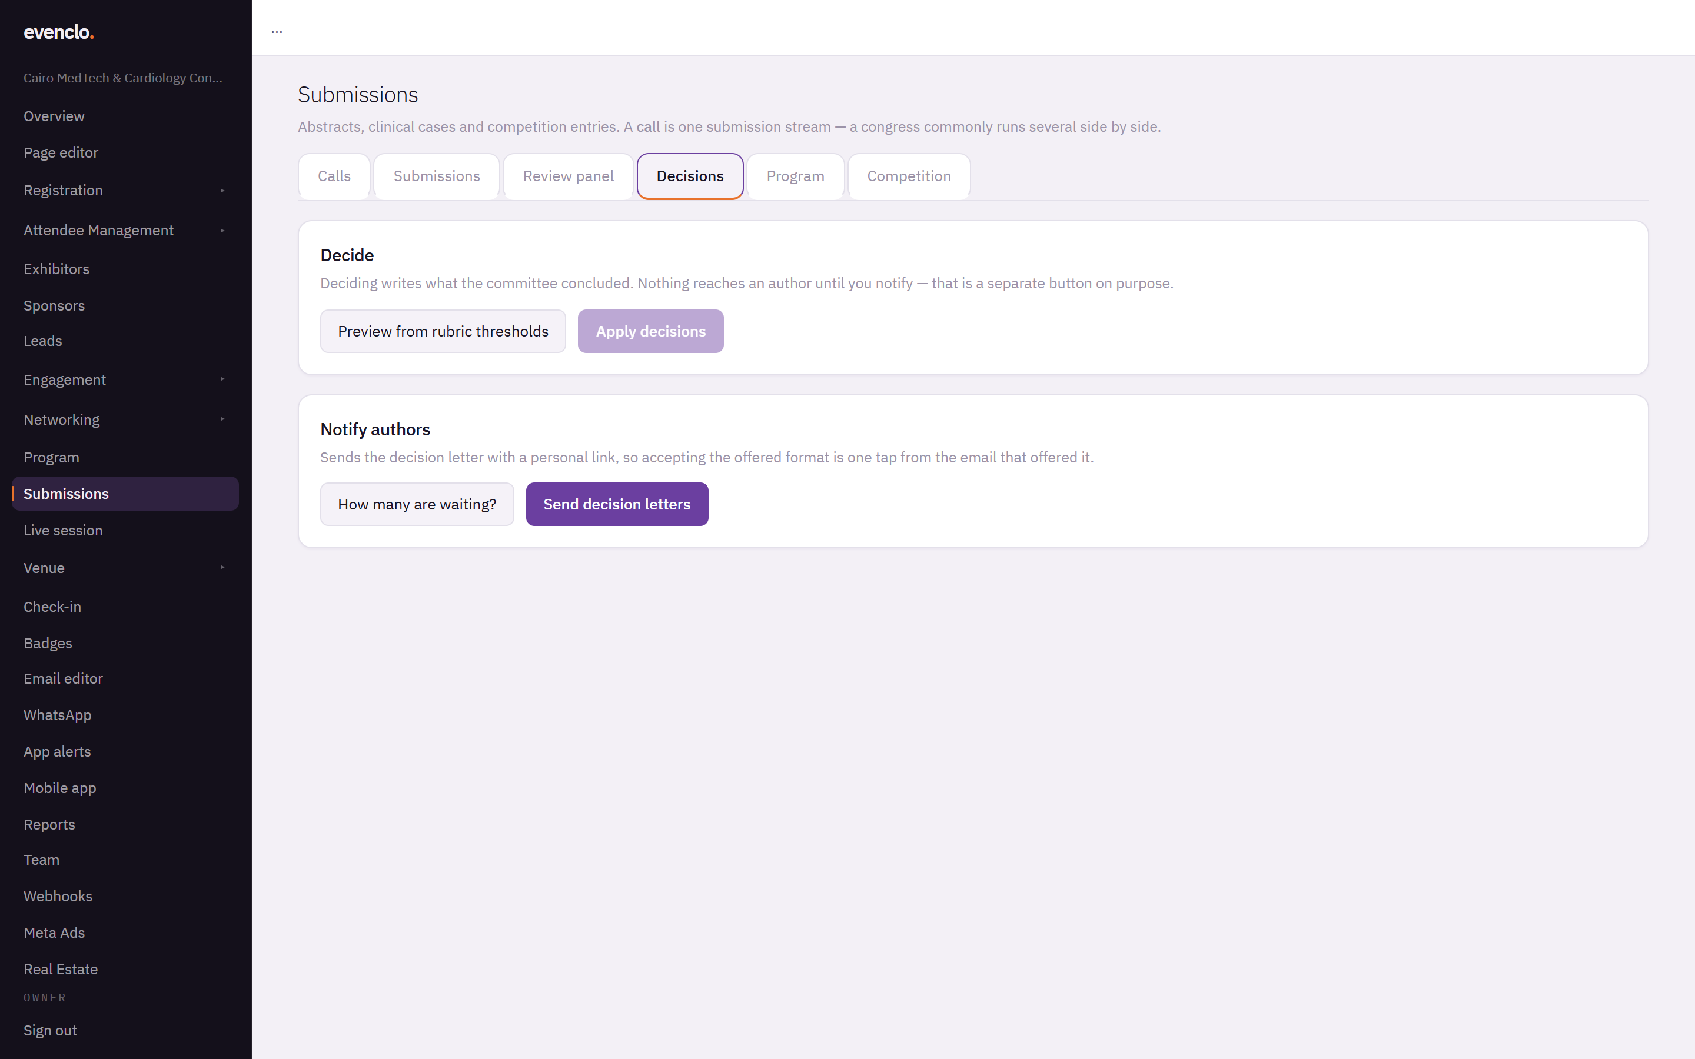Screen dimensions: 1695x1059
Task: Click the OWNER role label
Action: (45, 997)
